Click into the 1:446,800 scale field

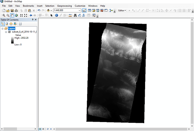[x=66, y=10]
